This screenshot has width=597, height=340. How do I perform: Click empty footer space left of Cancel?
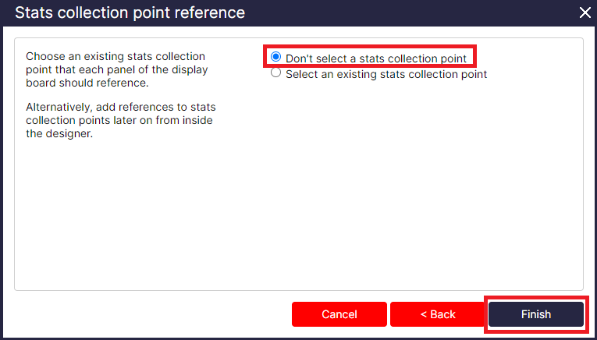(148, 314)
